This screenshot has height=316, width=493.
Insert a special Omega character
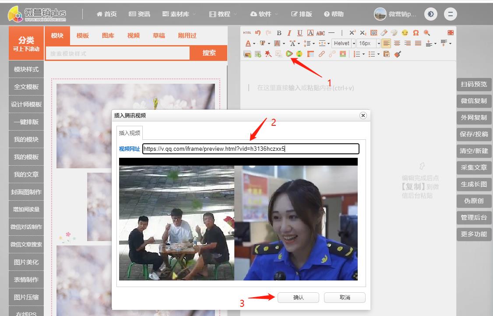point(416,33)
